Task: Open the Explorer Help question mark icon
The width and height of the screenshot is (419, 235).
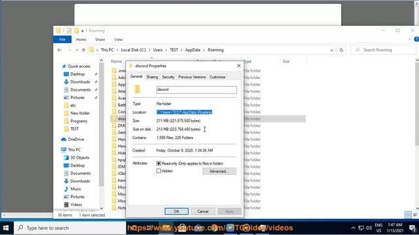Action: pos(416,39)
